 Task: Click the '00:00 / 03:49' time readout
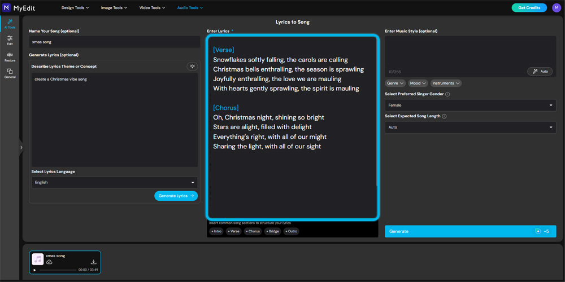(88, 270)
